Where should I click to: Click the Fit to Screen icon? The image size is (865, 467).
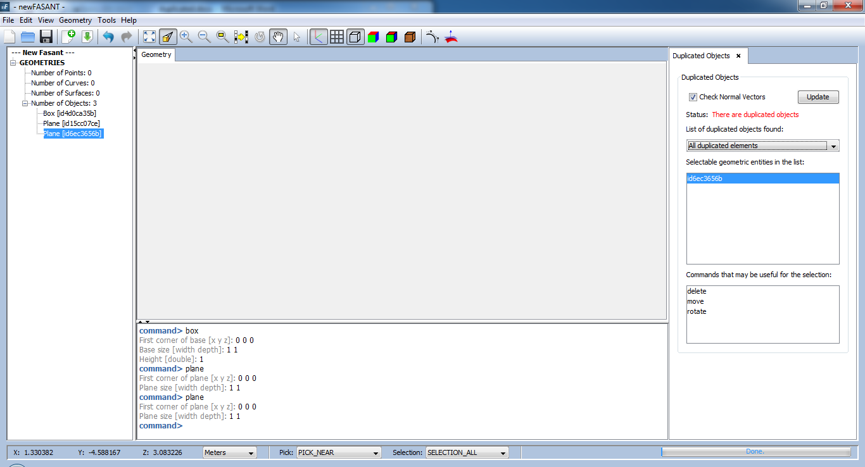(149, 37)
